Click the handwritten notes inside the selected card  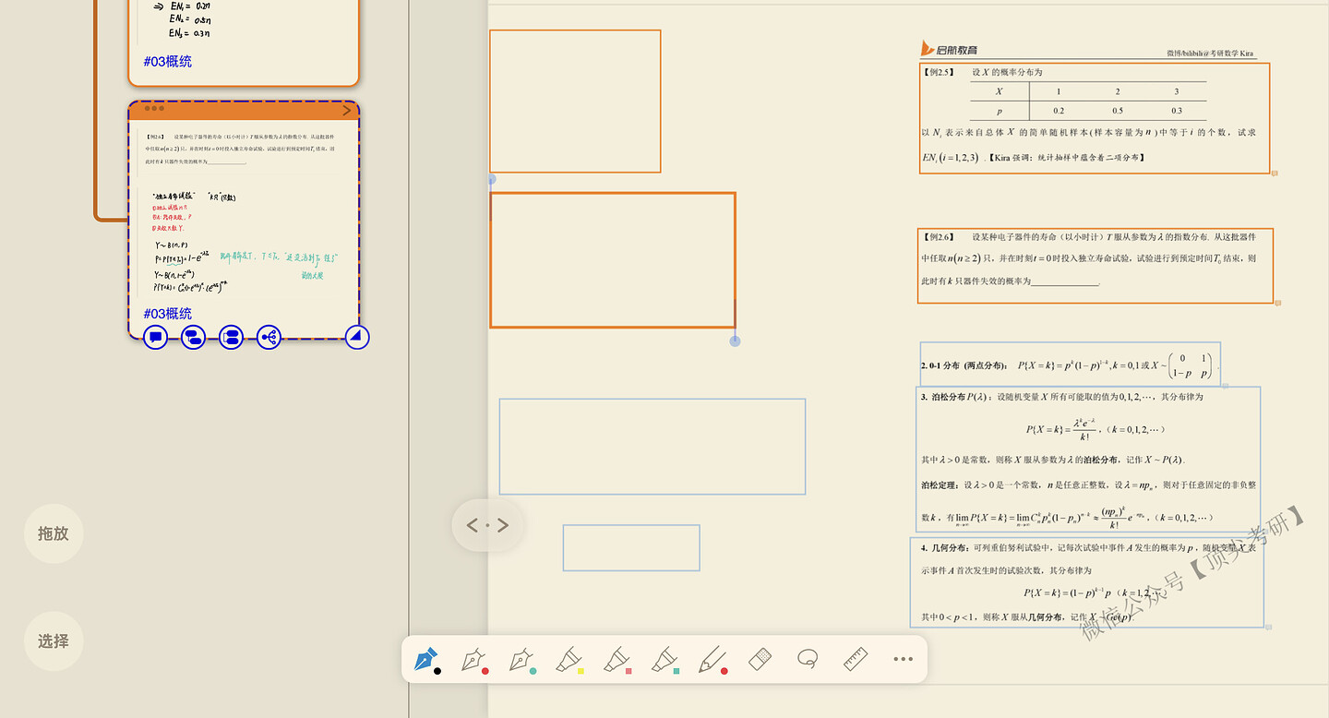click(x=242, y=241)
